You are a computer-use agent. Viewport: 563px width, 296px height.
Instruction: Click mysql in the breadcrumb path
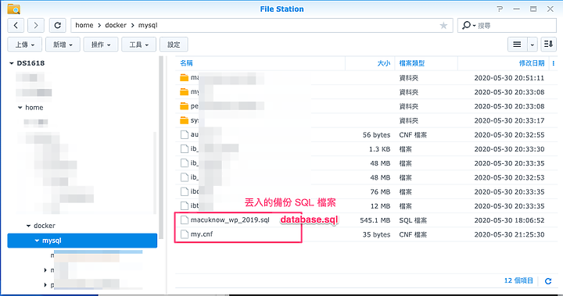[148, 25]
